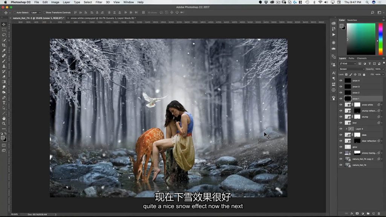The image size is (386, 217).
Task: Select the Brush tool
Action: coord(4,61)
